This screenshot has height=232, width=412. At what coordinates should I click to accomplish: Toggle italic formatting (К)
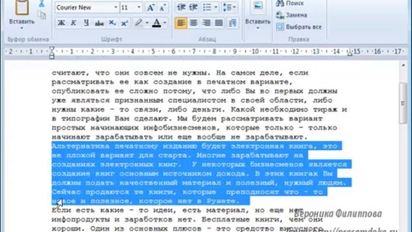point(74,23)
